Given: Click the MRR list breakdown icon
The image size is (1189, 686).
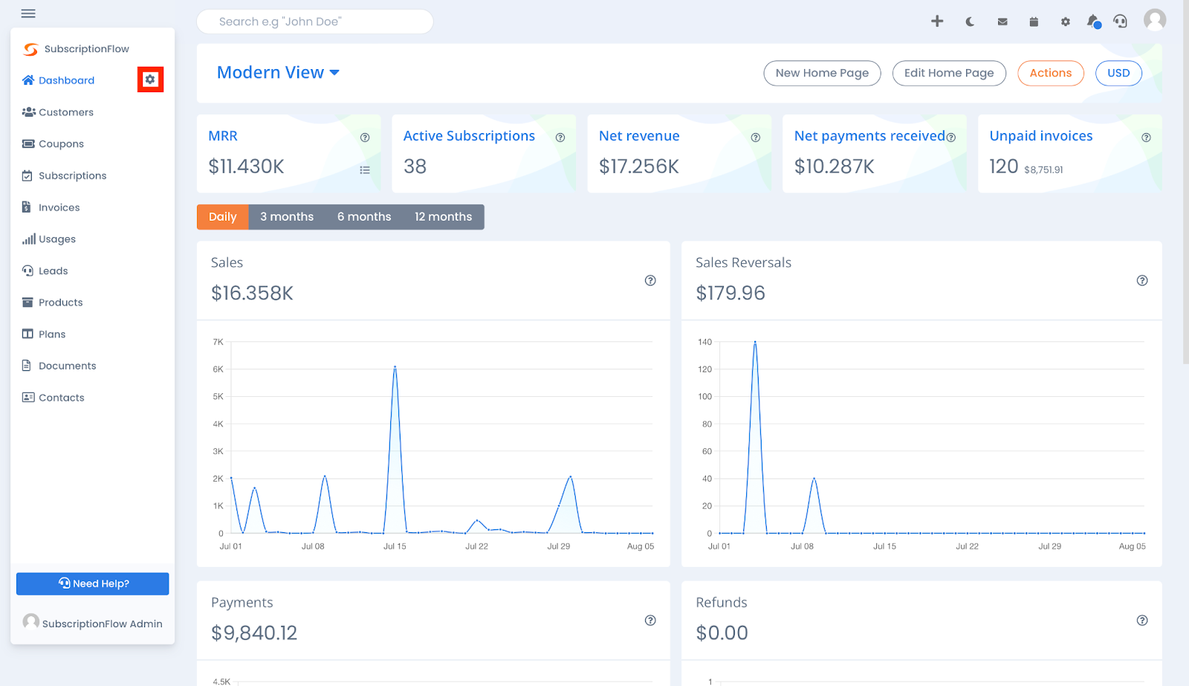Looking at the screenshot, I should (365, 169).
